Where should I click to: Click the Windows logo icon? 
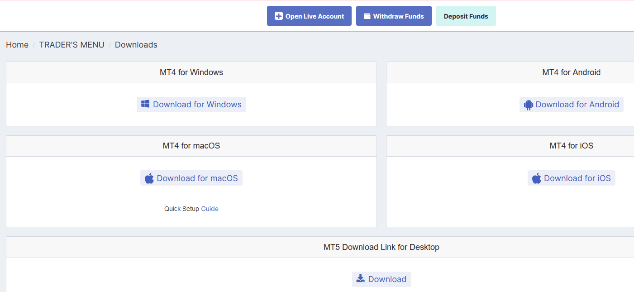point(145,104)
